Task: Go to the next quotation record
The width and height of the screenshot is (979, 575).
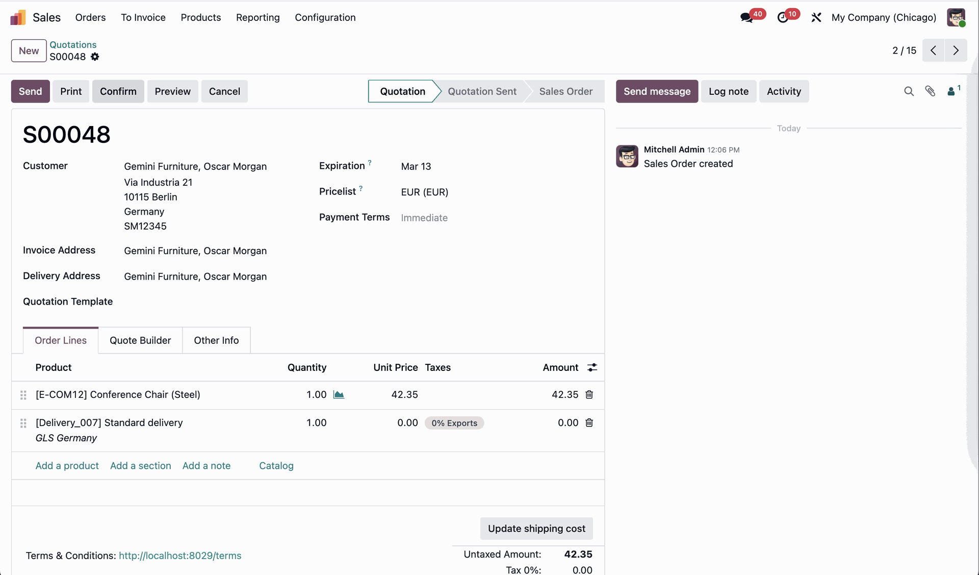Action: [x=956, y=51]
